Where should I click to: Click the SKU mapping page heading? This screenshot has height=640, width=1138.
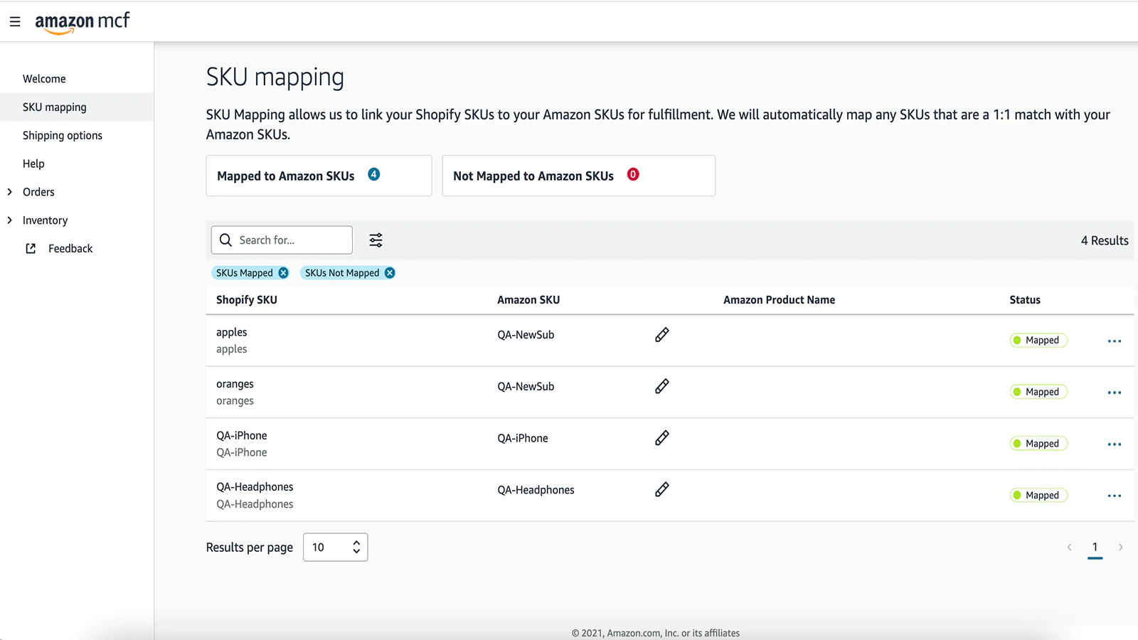point(275,78)
